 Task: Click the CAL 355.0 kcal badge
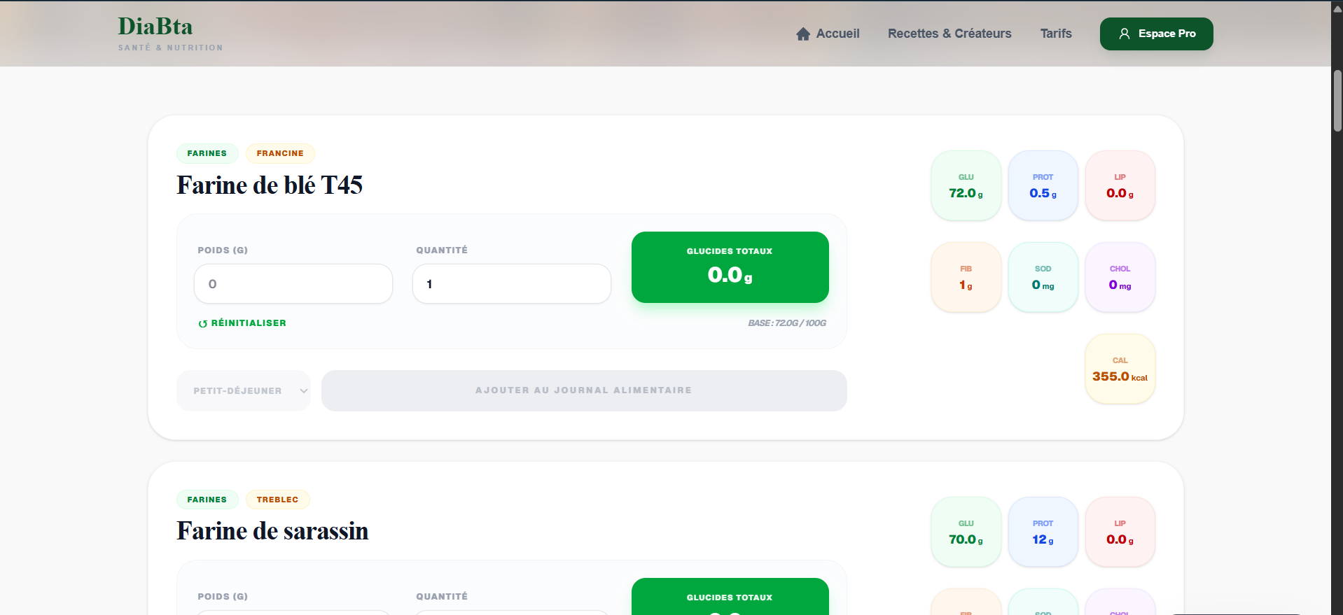[x=1119, y=369]
